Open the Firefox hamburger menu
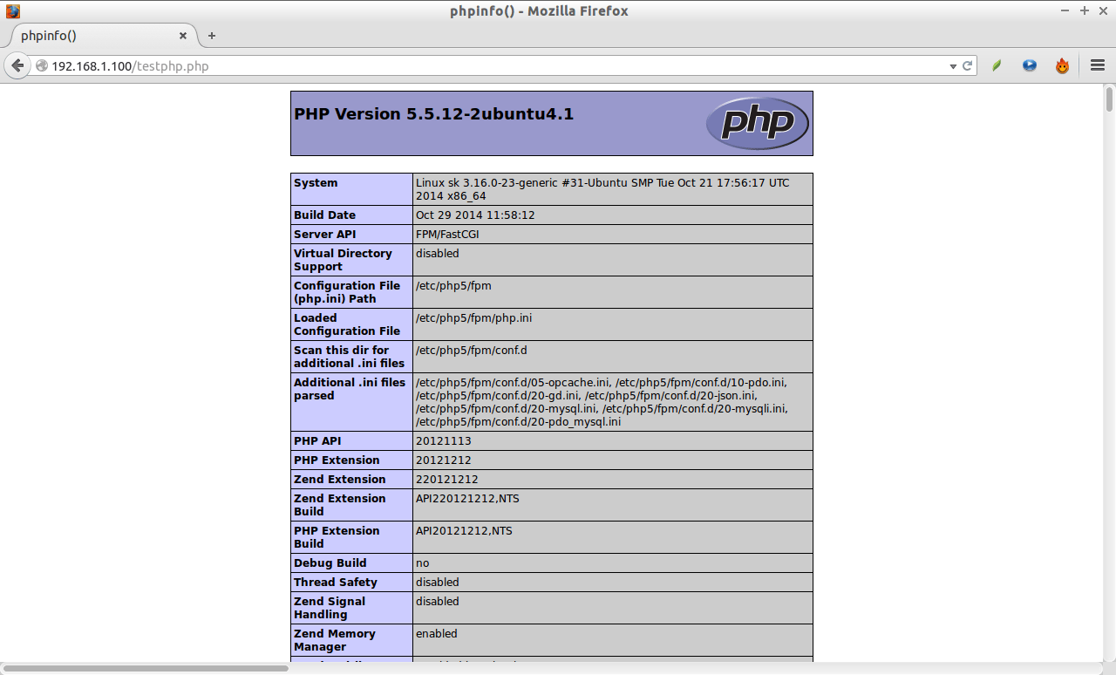The width and height of the screenshot is (1116, 675). click(x=1097, y=66)
